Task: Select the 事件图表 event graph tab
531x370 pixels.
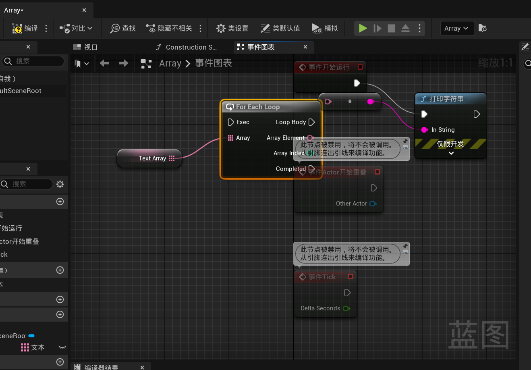Action: pos(261,47)
